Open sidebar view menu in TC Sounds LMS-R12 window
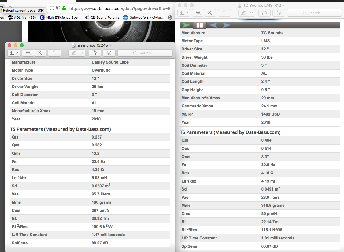This screenshot has width=344, height=252. [184, 13]
